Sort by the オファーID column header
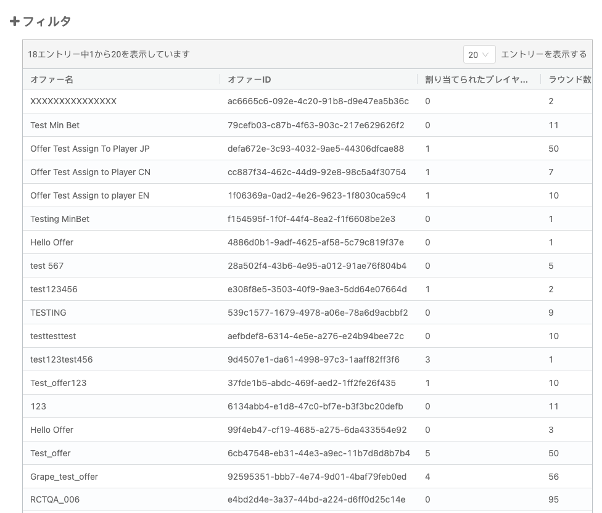The height and width of the screenshot is (513, 602). (x=249, y=80)
